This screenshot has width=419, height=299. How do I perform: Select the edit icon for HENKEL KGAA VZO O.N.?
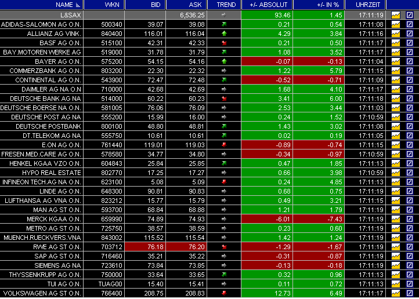point(410,163)
